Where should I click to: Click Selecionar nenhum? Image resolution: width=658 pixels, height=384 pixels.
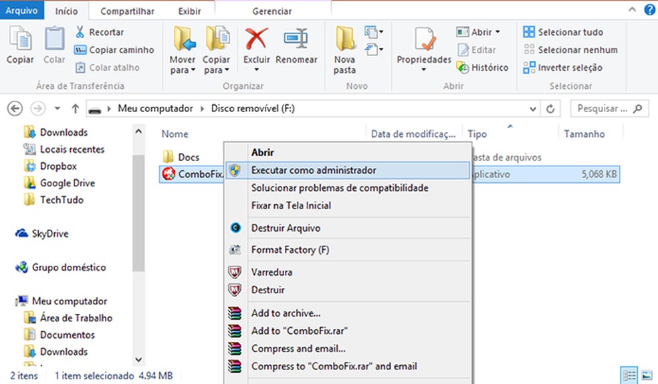tap(570, 50)
